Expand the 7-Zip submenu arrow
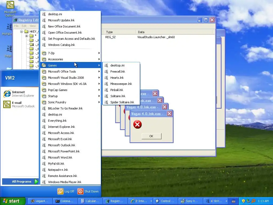 coord(99,53)
